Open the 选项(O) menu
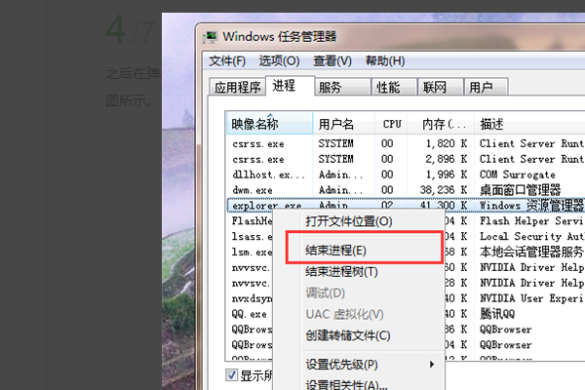Image resolution: width=585 pixels, height=390 pixels. tap(279, 60)
